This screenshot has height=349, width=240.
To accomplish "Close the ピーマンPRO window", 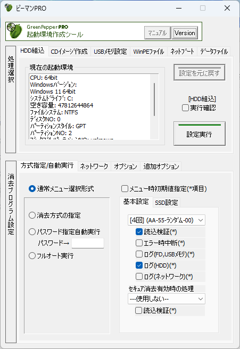I will [x=227, y=8].
